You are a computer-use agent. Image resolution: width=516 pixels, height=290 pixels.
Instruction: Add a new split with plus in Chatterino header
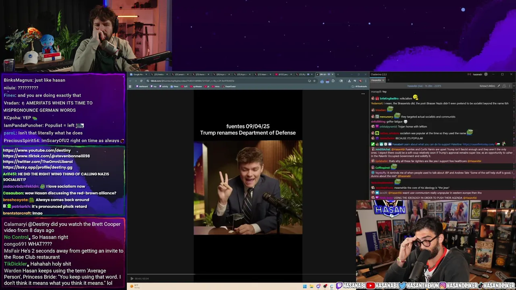pyautogui.click(x=514, y=86)
